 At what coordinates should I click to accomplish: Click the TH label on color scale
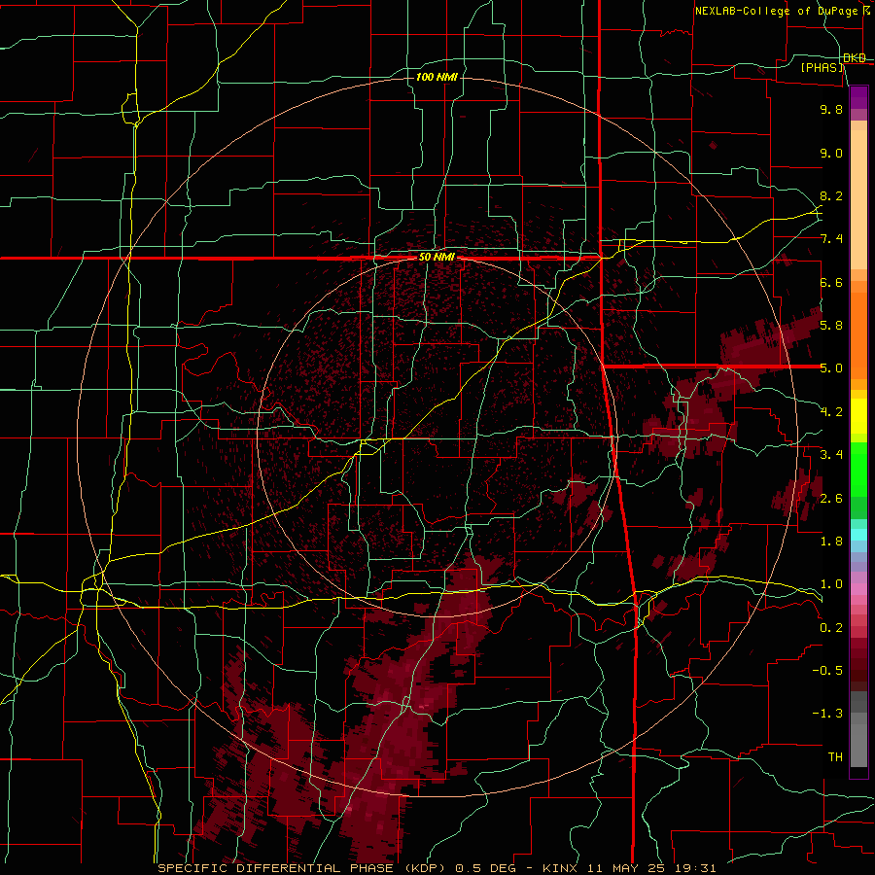tap(835, 757)
